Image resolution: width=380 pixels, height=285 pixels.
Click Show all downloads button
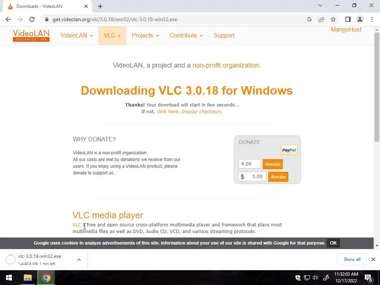[352, 259]
